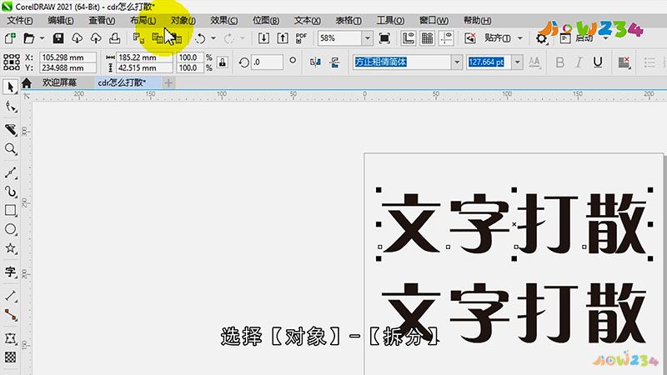The image size is (667, 375).
Task: Print the document
Action: (x=115, y=38)
